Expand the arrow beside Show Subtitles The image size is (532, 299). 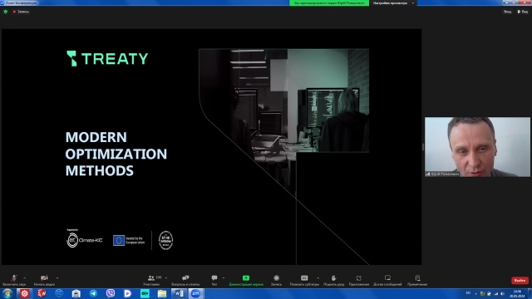click(x=318, y=278)
